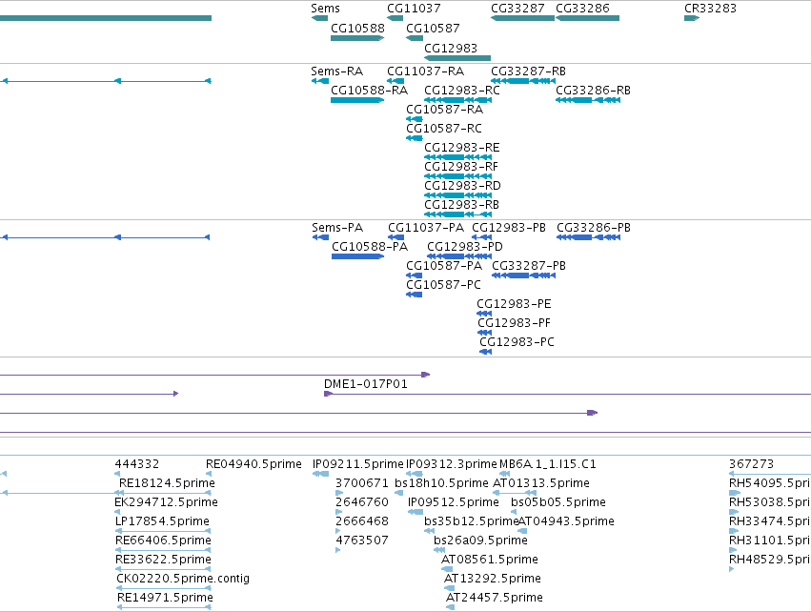Image resolution: width=811 pixels, height=612 pixels.
Task: Select EST IP09211.5prime
Action: coord(320,474)
